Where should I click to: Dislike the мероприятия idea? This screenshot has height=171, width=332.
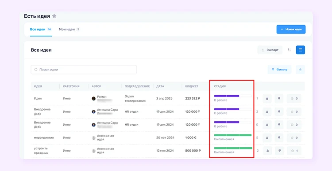[x=279, y=138]
